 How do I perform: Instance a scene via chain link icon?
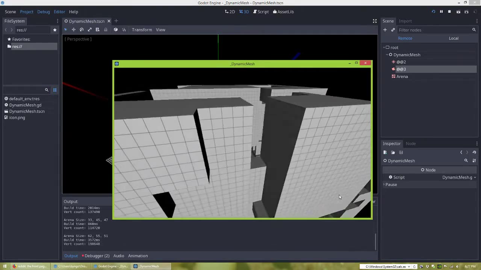pyautogui.click(x=393, y=30)
